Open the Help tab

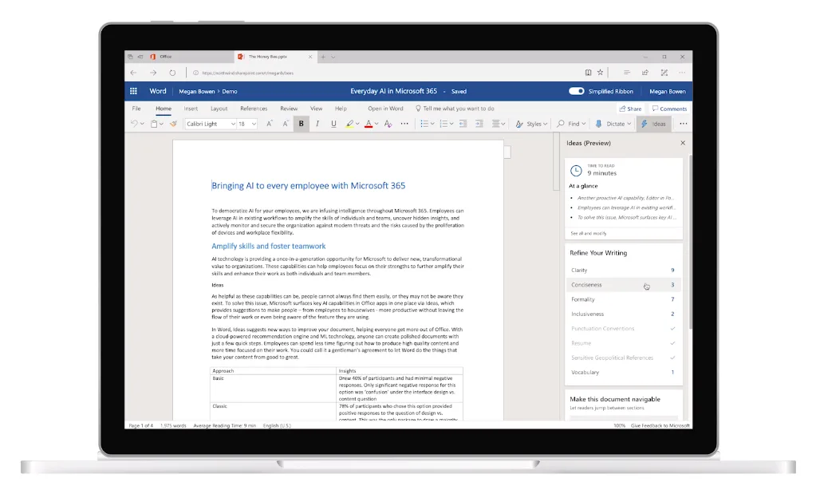[x=341, y=109]
